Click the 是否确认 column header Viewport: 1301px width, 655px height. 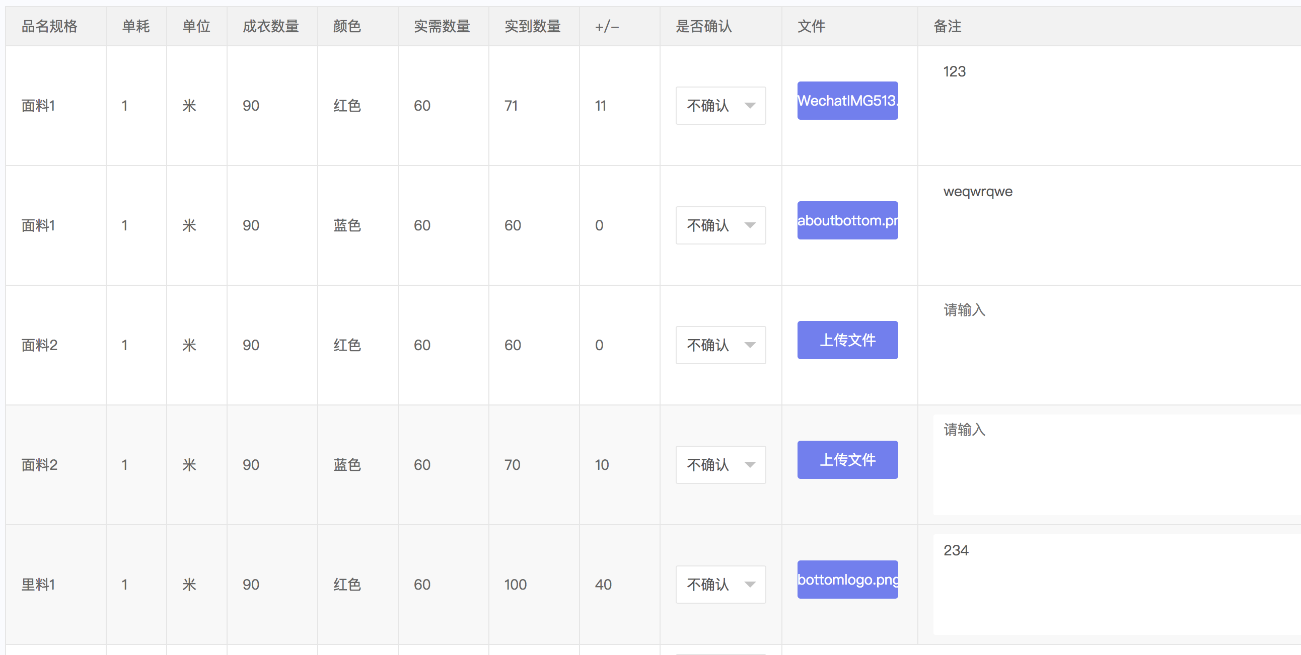pos(703,26)
